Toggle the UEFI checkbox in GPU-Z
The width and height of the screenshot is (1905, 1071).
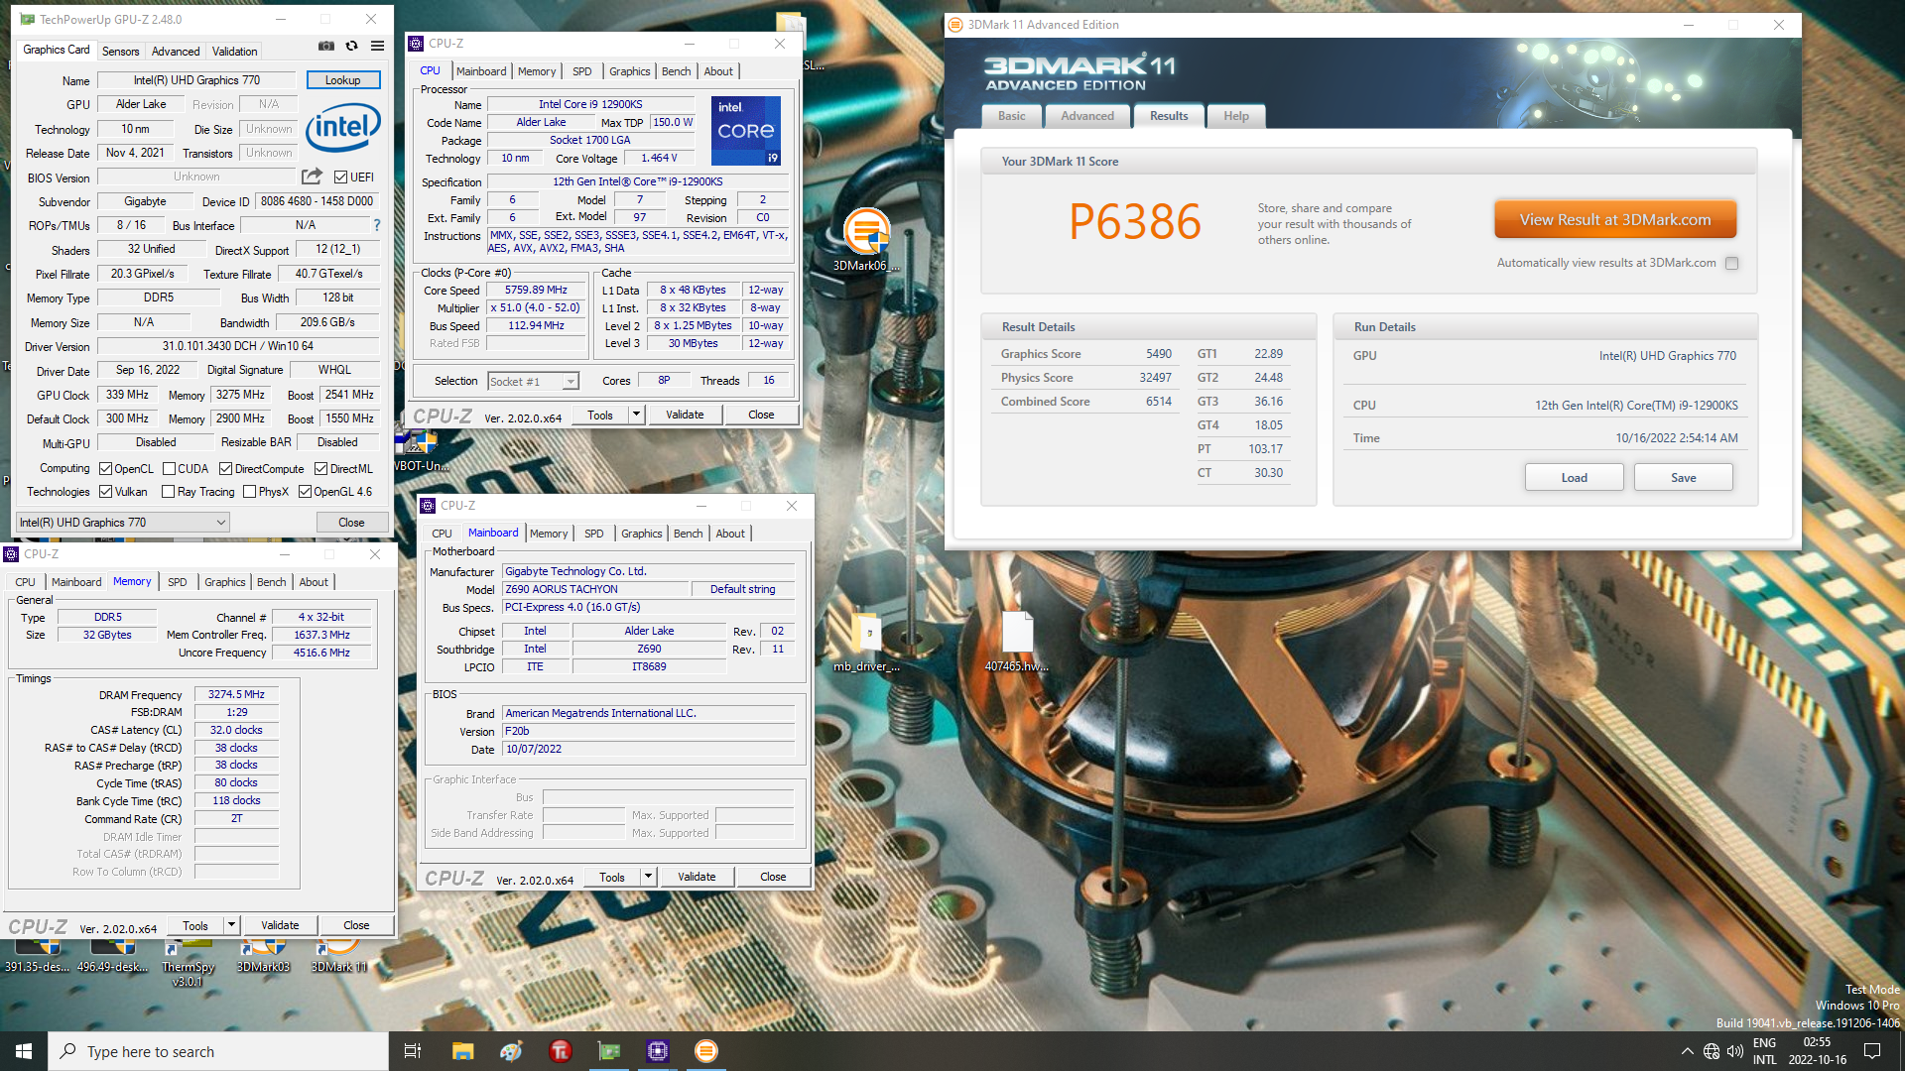(x=340, y=178)
